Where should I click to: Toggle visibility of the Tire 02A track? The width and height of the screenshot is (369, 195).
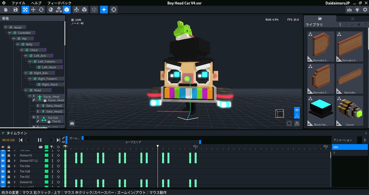pyautogui.click(x=3, y=166)
